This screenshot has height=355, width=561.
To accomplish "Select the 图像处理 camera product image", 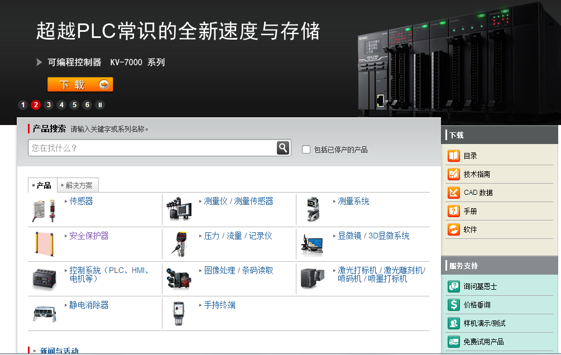I will click(179, 279).
